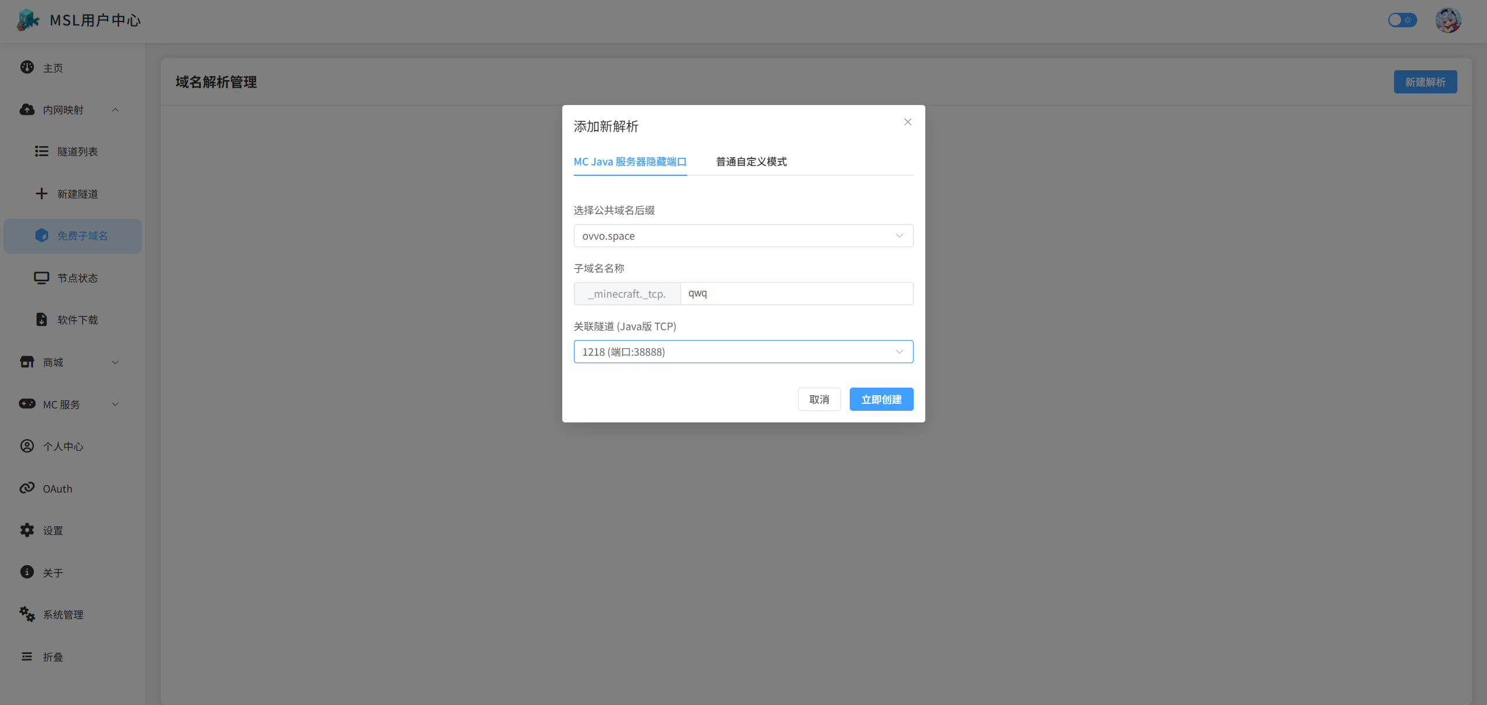Click the user avatar in header
This screenshot has width=1487, height=705.
(x=1448, y=20)
